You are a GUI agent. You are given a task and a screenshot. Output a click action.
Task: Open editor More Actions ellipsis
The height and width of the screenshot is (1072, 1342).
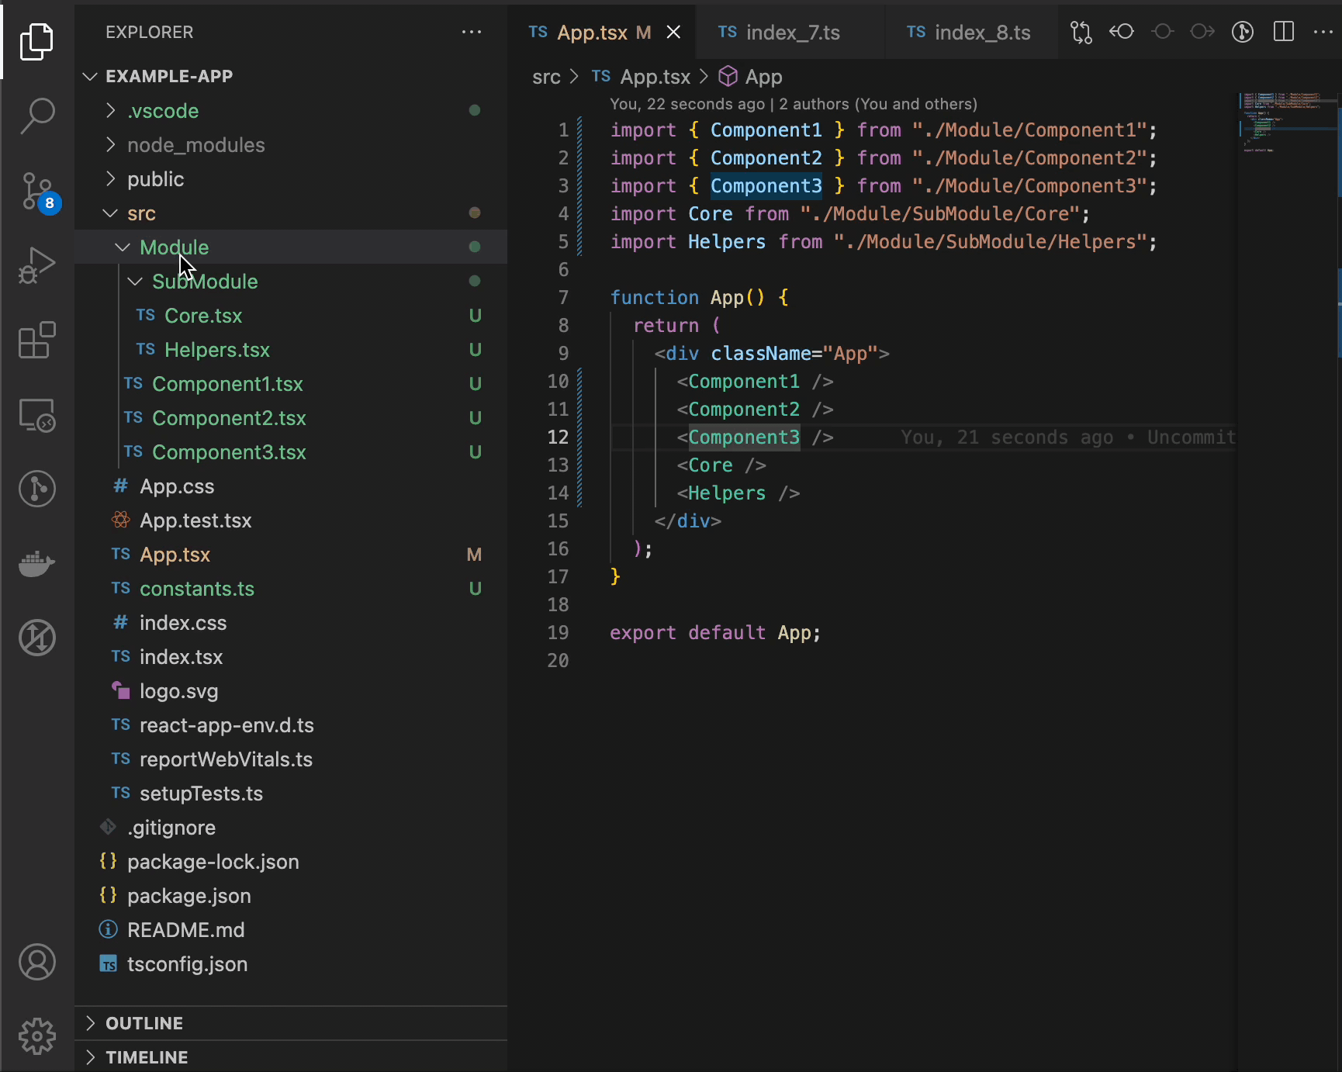[x=1323, y=32]
